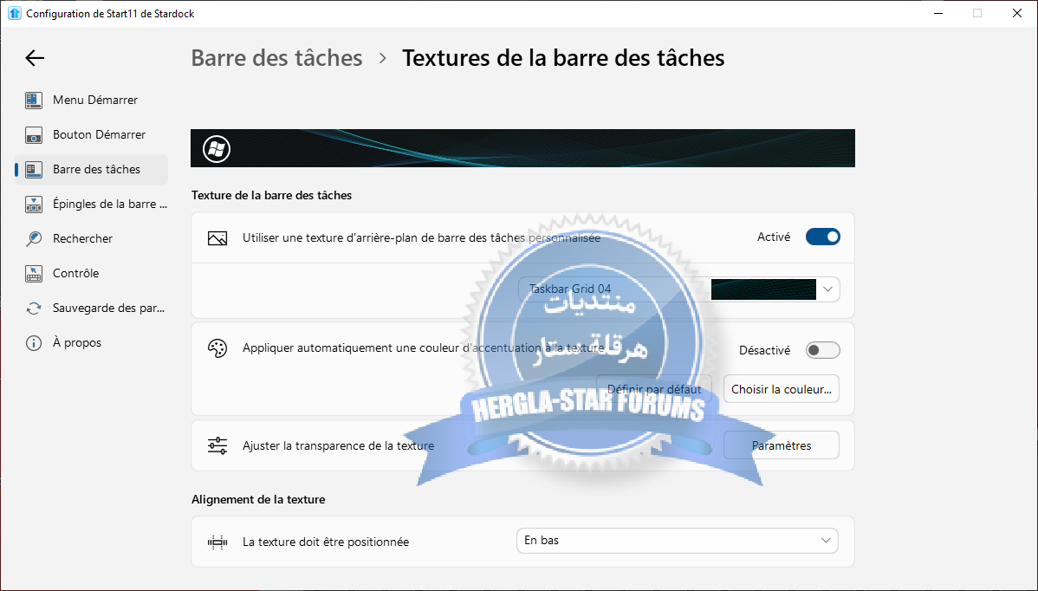
Task: Click the palette icon for accent color
Action: [217, 348]
